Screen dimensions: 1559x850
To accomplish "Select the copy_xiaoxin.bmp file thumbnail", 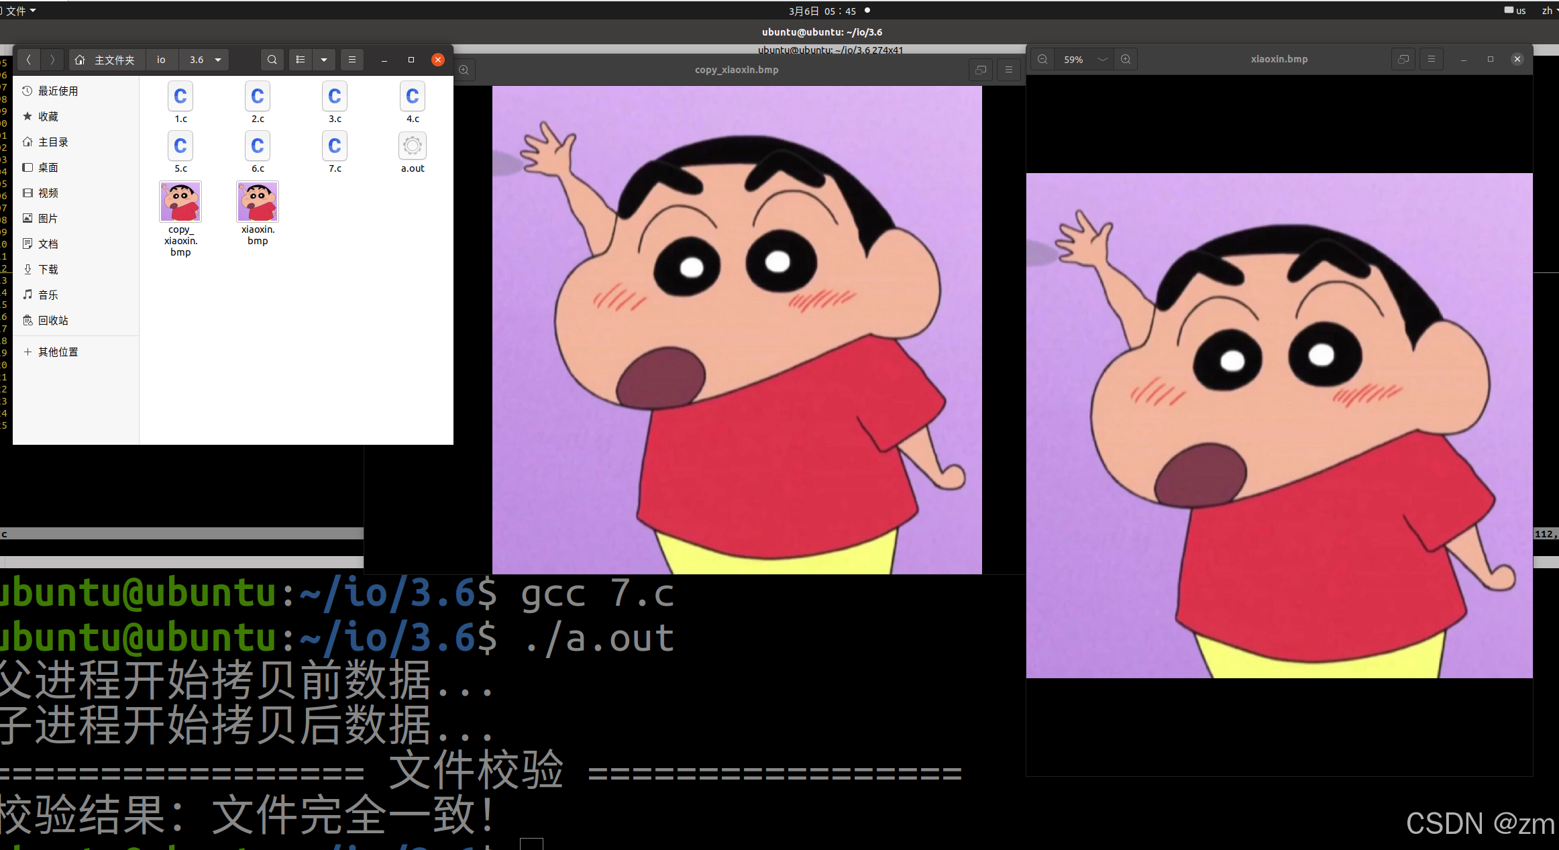I will (180, 201).
